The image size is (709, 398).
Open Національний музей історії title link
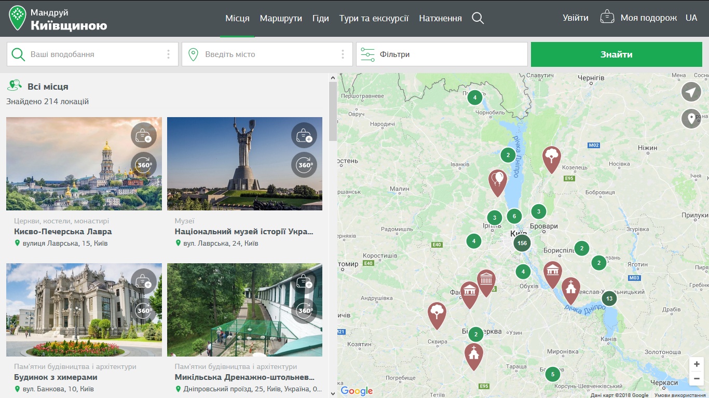point(244,232)
